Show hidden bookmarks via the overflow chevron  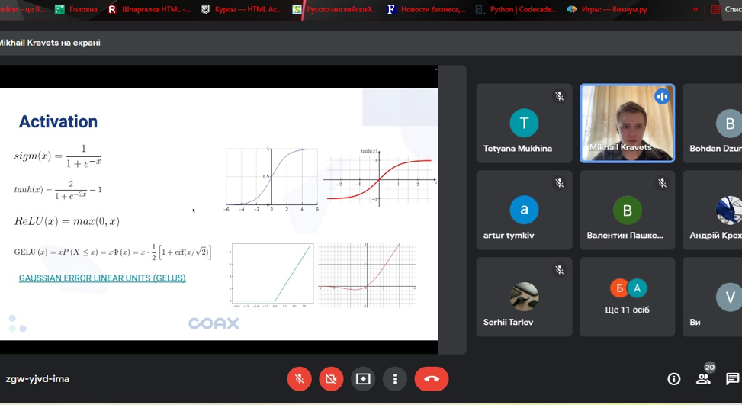click(695, 10)
